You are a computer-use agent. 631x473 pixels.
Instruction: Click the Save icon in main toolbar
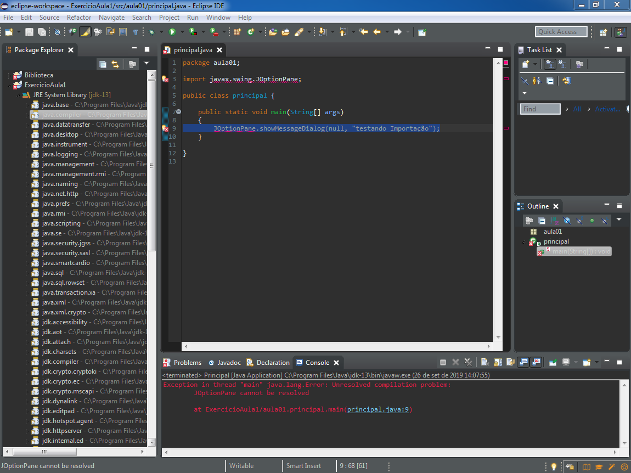(x=29, y=32)
